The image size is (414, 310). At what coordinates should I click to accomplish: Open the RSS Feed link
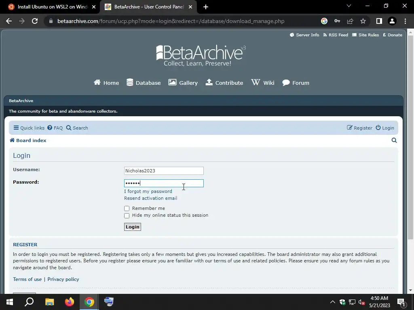[x=336, y=35]
